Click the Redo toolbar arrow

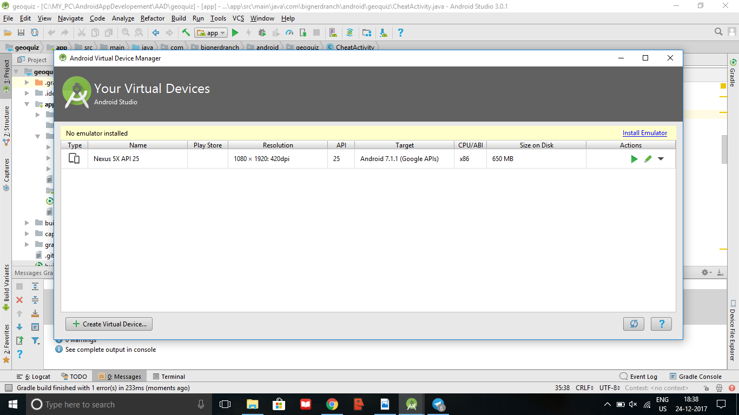point(64,33)
